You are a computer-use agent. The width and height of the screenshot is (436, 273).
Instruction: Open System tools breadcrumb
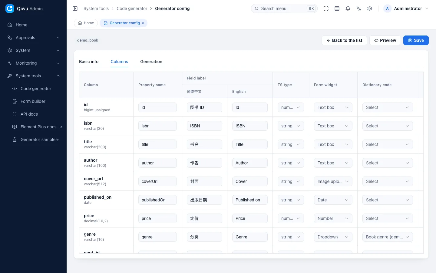point(96,8)
